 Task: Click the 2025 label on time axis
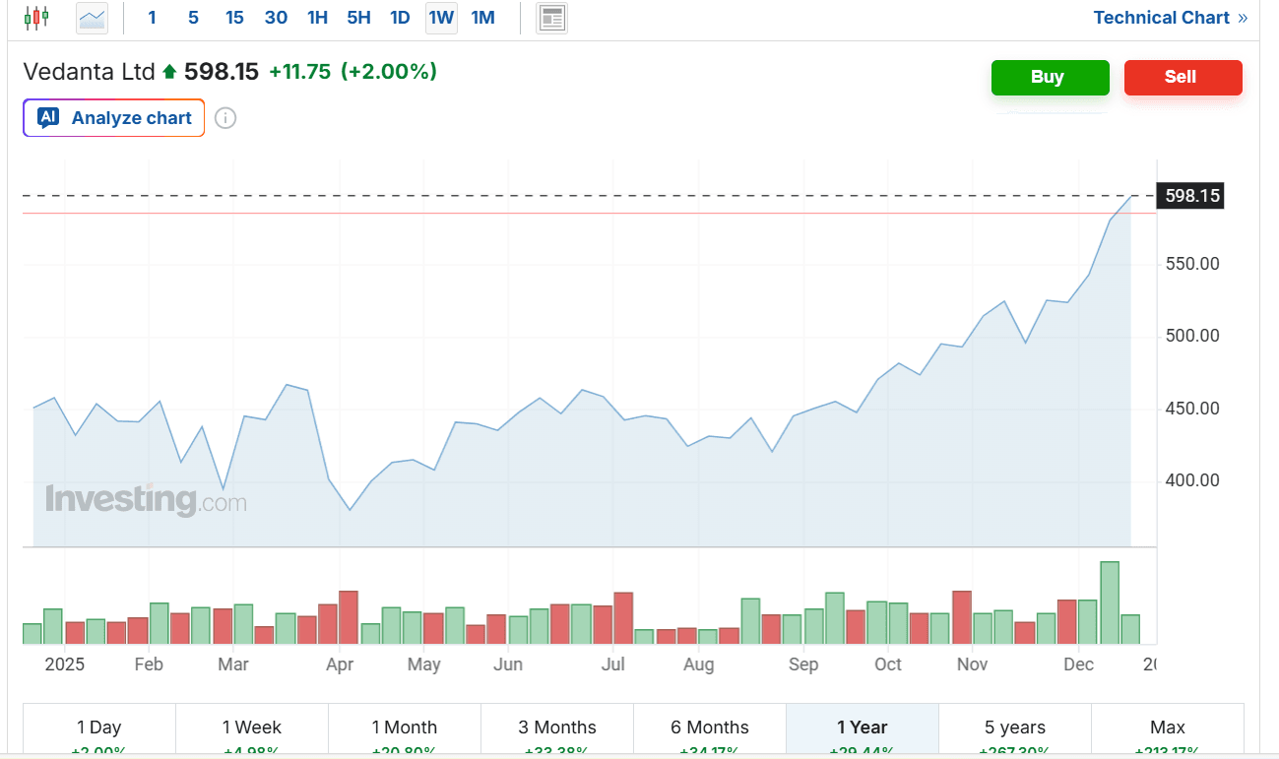pos(65,664)
